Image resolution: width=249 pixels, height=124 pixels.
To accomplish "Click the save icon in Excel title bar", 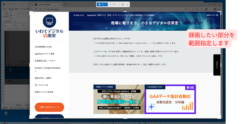I will coord(21,4).
